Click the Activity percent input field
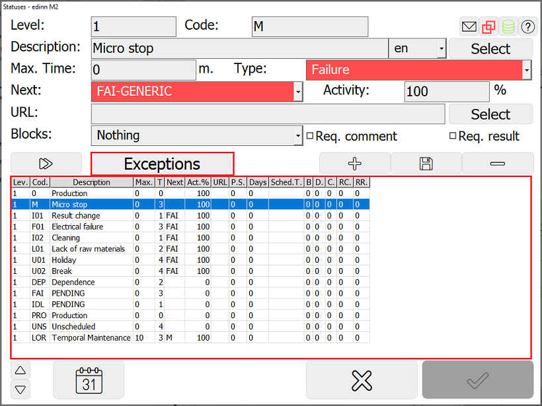The height and width of the screenshot is (406, 542). coord(447,92)
